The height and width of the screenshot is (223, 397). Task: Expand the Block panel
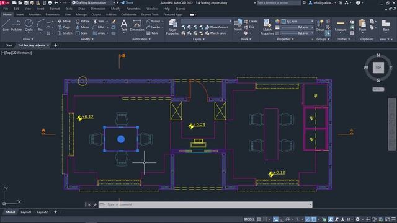tap(246, 39)
